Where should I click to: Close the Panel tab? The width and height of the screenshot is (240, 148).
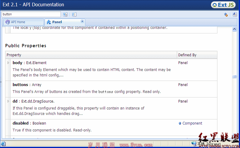click(x=82, y=21)
